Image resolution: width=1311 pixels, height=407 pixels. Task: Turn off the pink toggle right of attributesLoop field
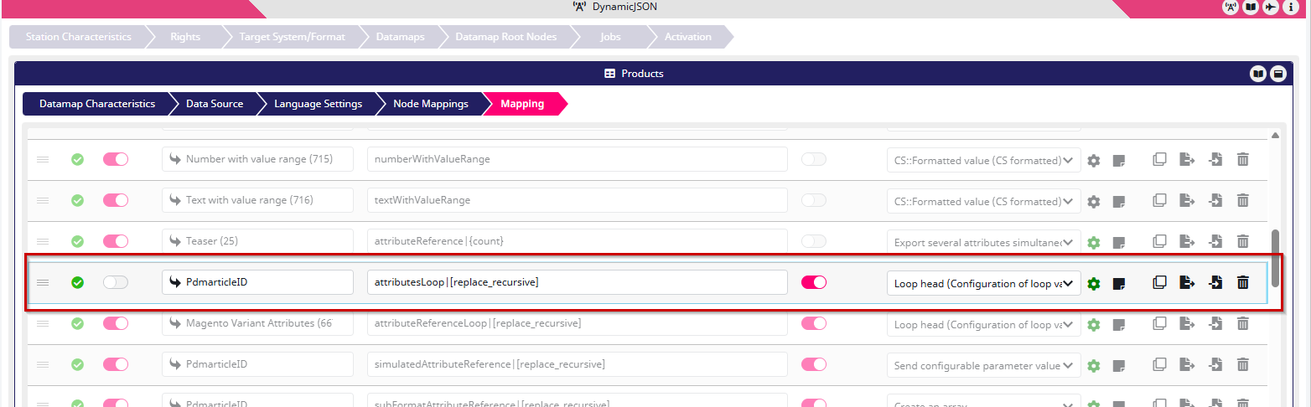point(814,282)
